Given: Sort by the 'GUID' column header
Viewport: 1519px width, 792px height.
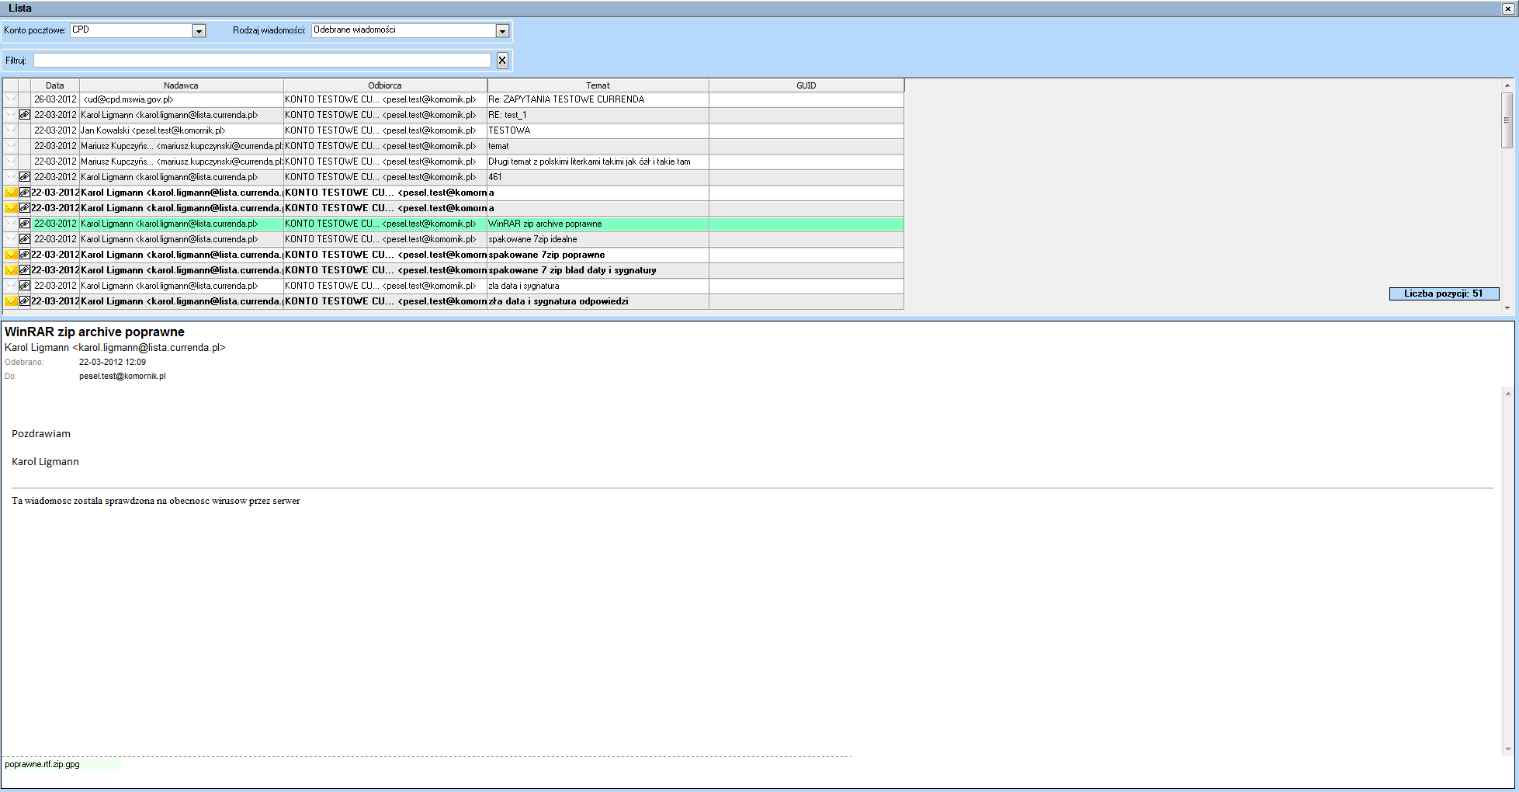Looking at the screenshot, I should pos(806,85).
